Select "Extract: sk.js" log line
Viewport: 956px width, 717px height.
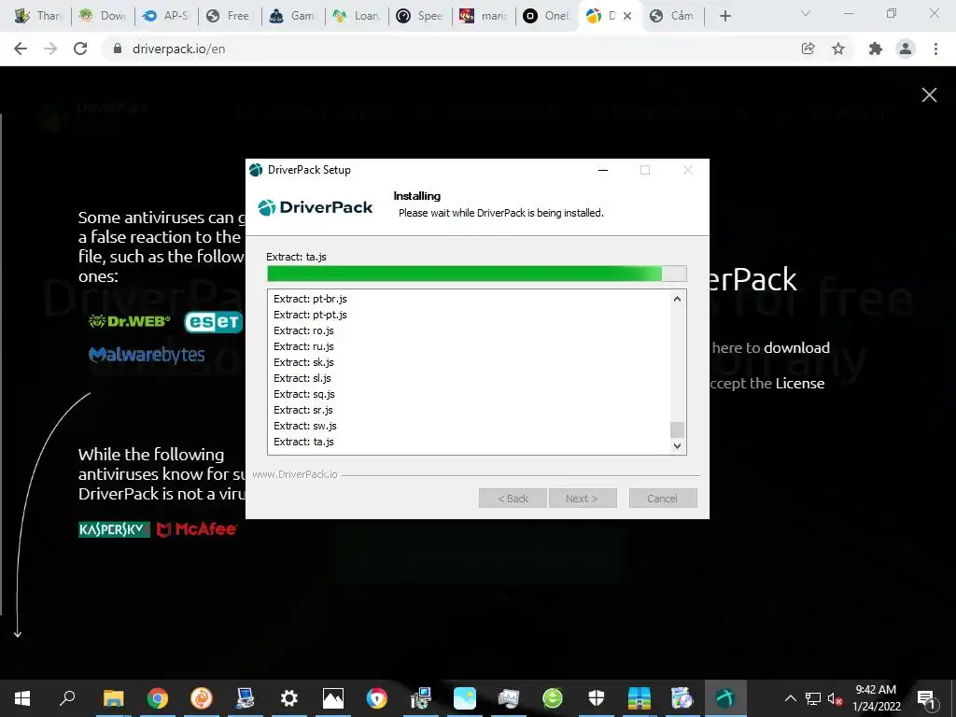(303, 362)
